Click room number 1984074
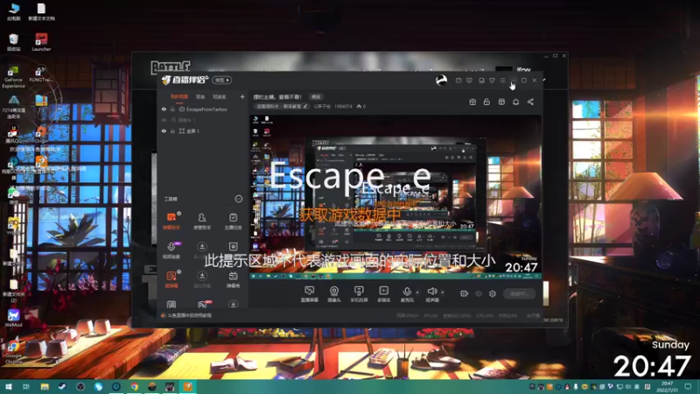The width and height of the screenshot is (700, 394). tap(343, 106)
